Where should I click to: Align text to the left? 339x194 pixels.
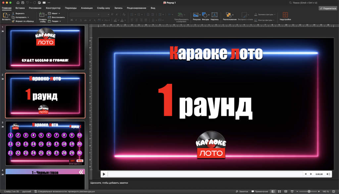132,20
